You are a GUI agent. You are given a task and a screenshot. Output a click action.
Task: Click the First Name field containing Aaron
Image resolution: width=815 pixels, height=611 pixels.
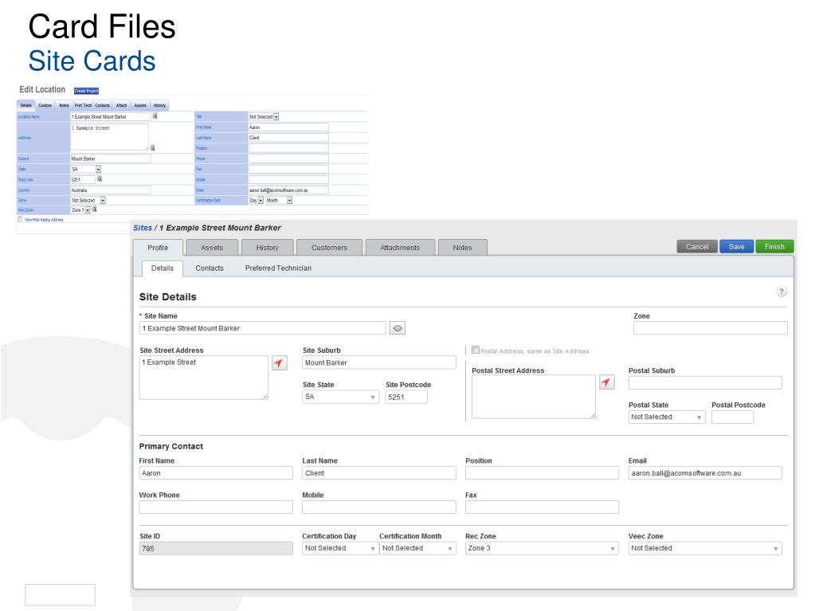pos(216,473)
